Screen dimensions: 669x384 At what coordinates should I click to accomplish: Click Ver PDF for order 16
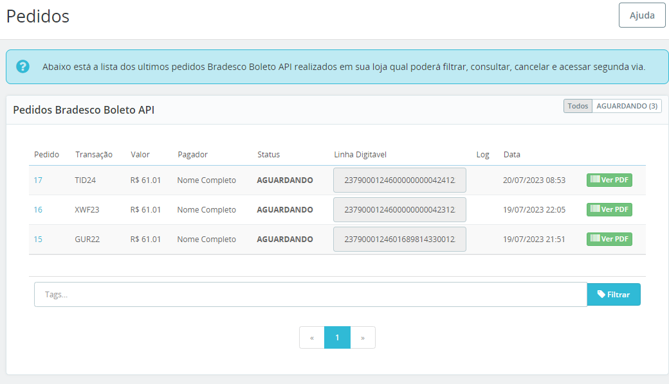pyautogui.click(x=609, y=209)
